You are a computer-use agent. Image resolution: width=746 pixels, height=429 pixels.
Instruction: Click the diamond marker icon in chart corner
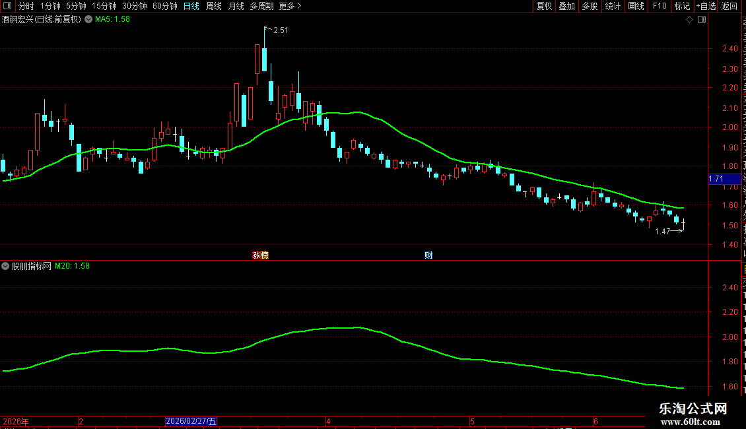pyautogui.click(x=689, y=20)
